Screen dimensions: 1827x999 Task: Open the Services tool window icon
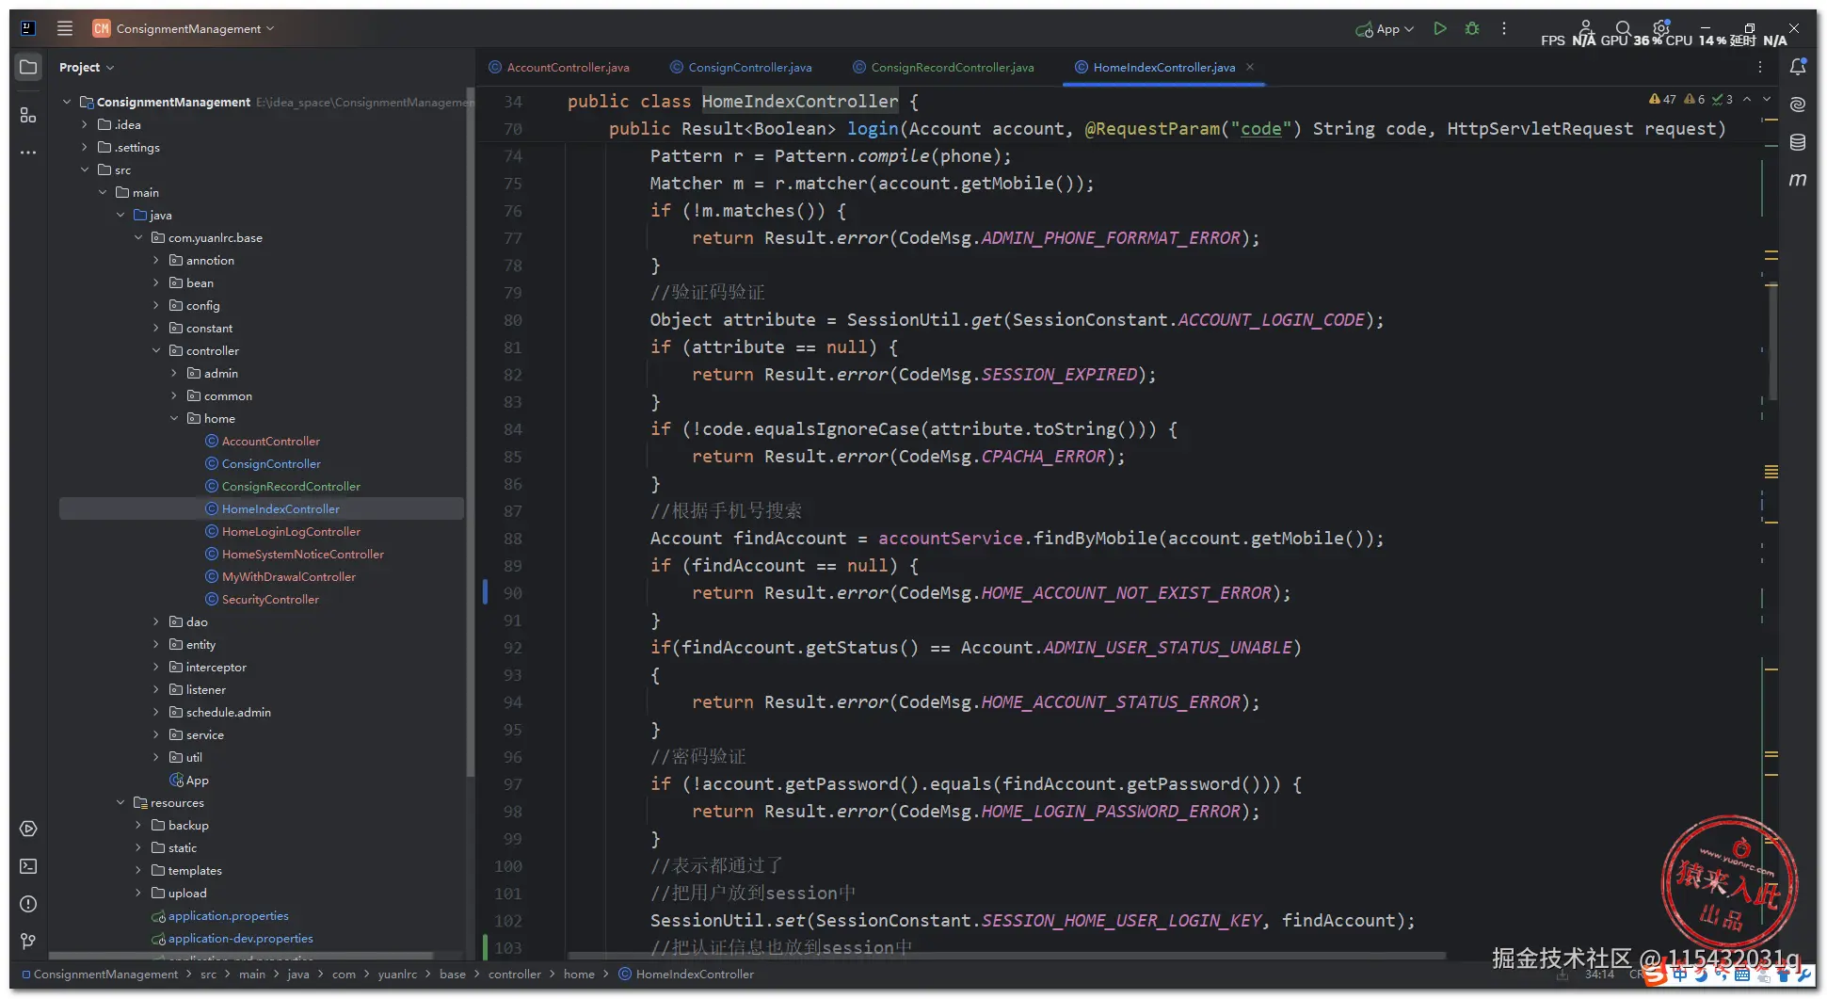coord(28,829)
